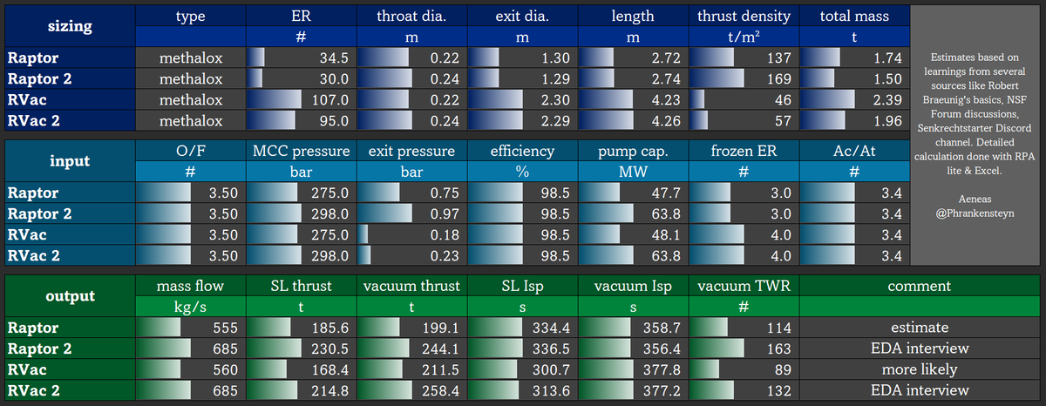
Task: Click the "length" column header
Action: point(632,16)
